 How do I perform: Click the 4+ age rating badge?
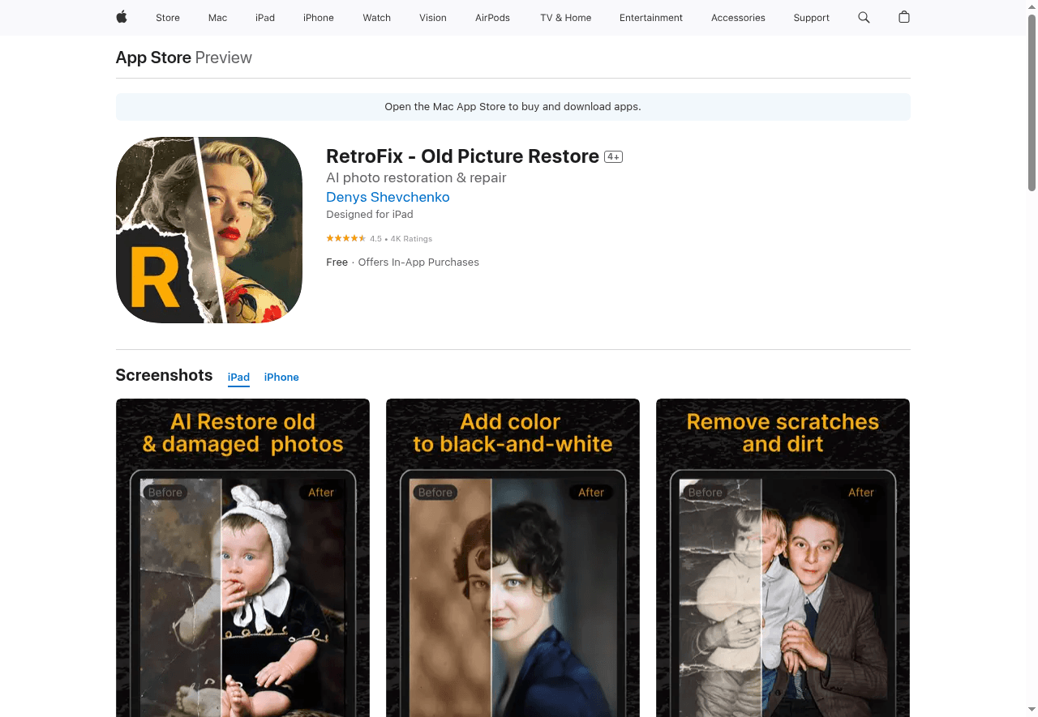pyautogui.click(x=613, y=156)
